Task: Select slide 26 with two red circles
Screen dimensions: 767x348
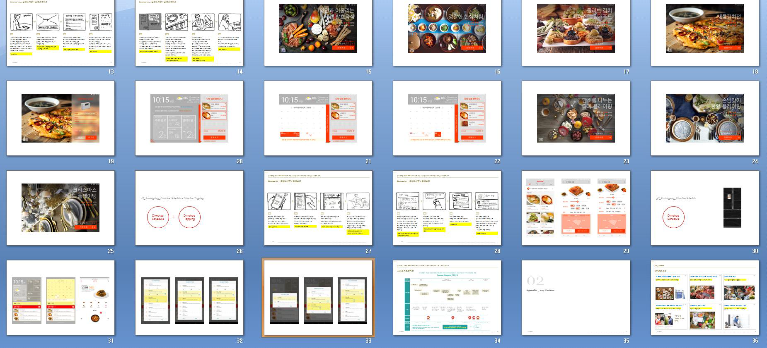Action: point(189,208)
